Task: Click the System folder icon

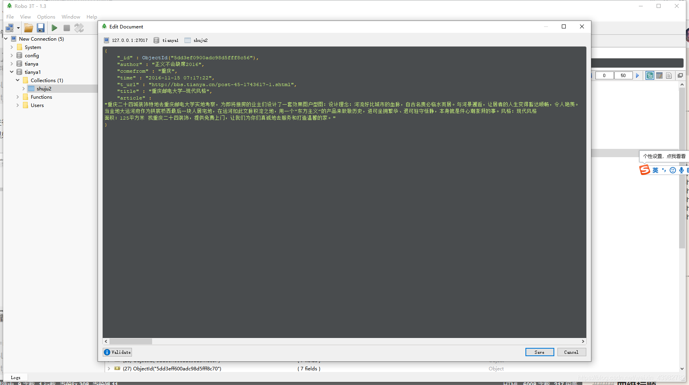Action: tap(19, 47)
